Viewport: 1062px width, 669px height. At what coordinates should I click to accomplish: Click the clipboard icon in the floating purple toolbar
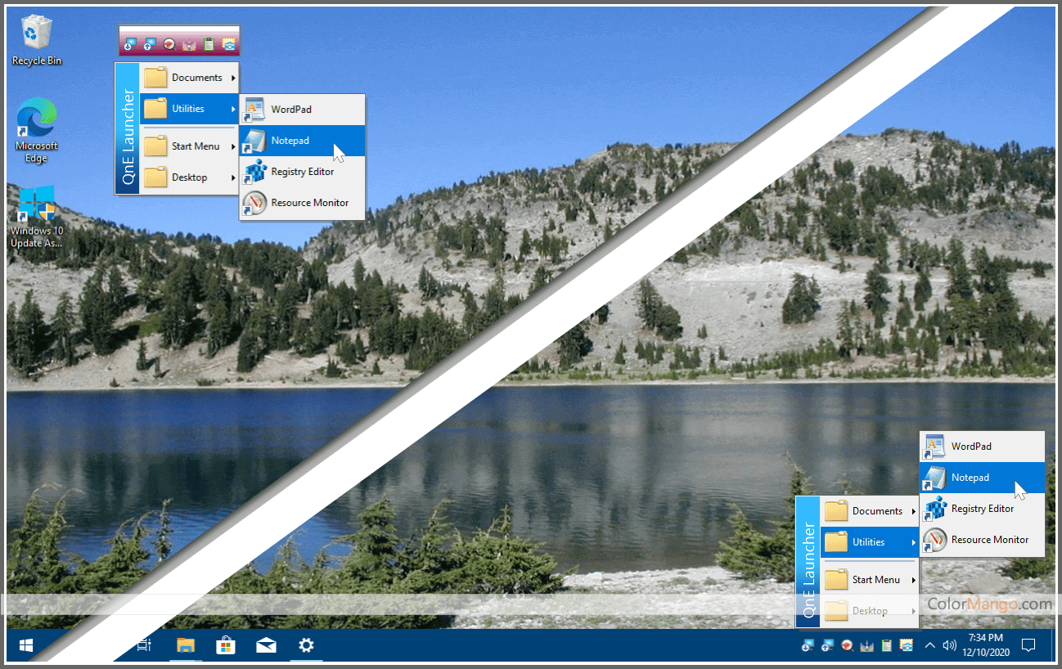click(x=209, y=44)
